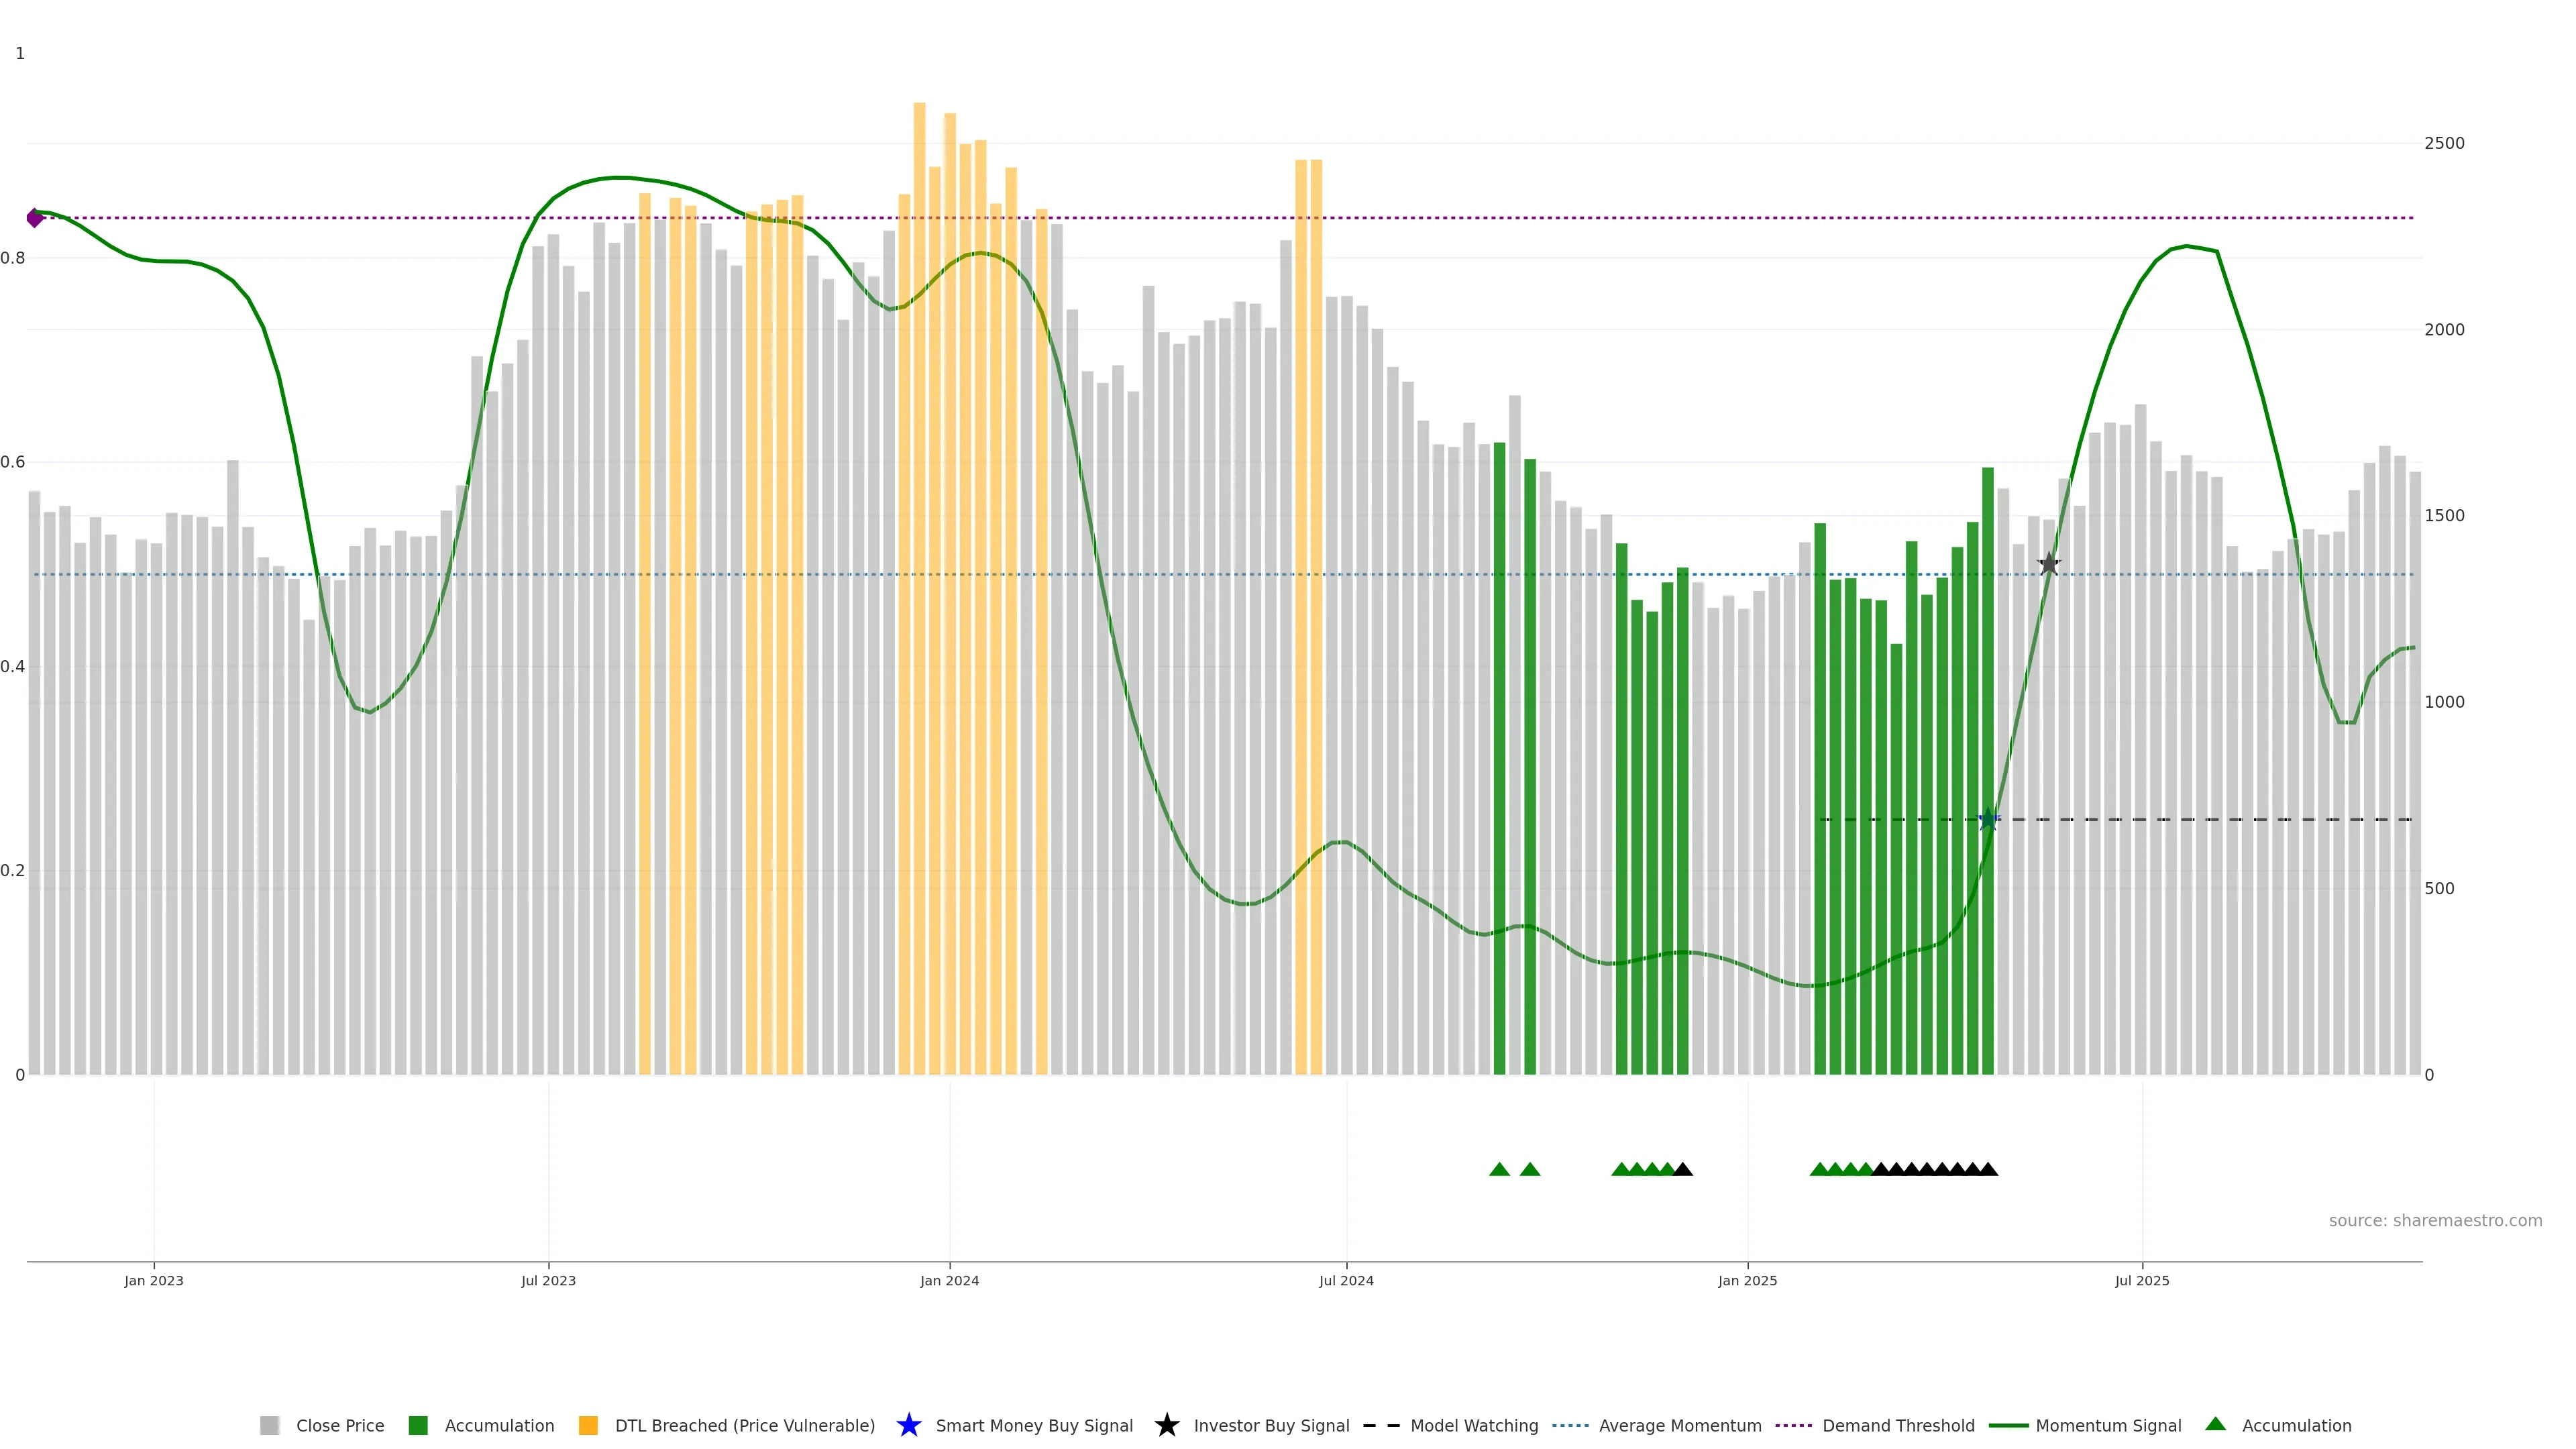
Task: Click the black star icon in legend
Action: tap(1166, 1425)
